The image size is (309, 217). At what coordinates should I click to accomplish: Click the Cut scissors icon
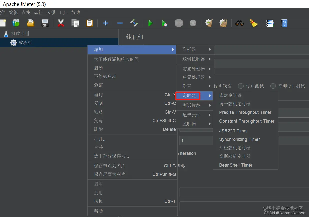[61, 23]
